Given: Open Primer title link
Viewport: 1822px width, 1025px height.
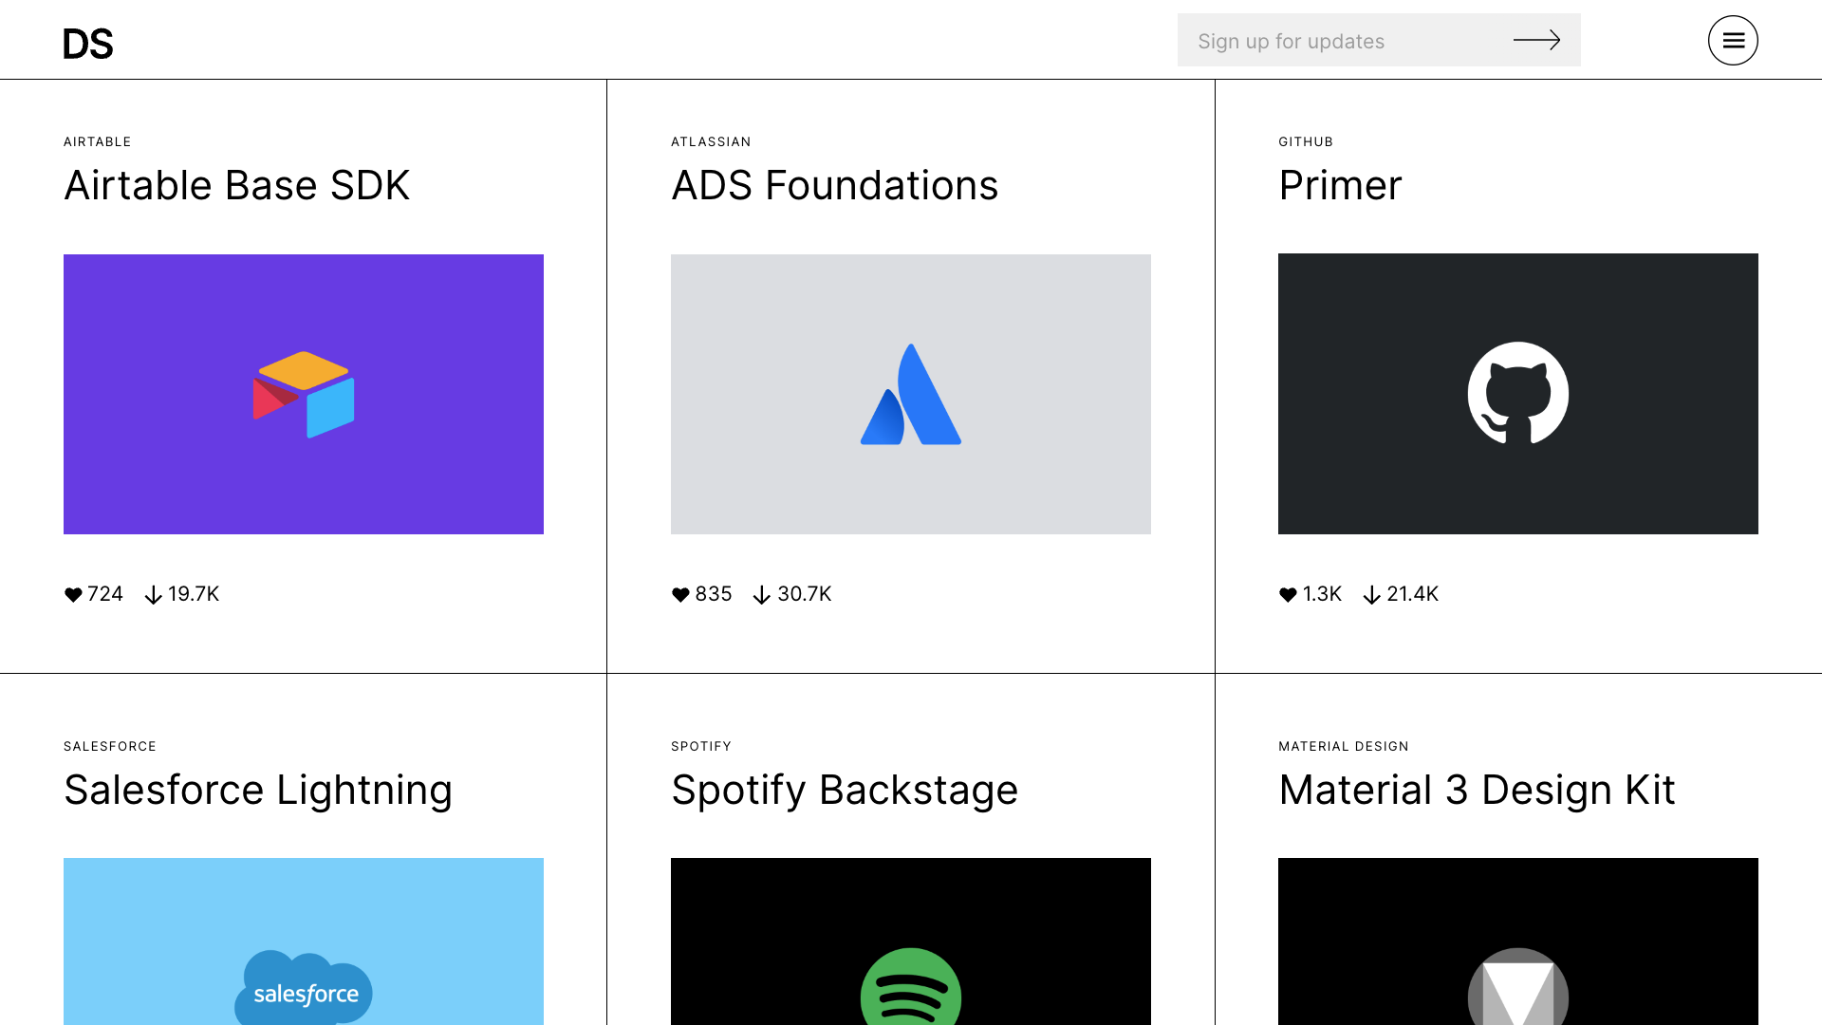Looking at the screenshot, I should 1340,185.
